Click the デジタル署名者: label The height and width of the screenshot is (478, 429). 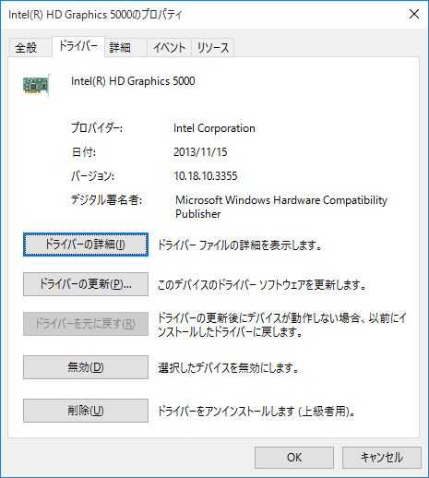pyautogui.click(x=106, y=200)
